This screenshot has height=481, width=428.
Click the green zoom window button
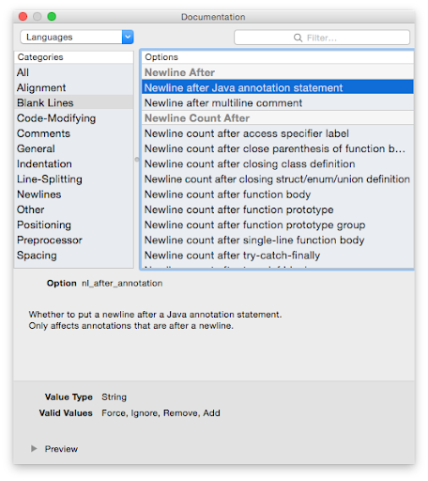pos(52,16)
